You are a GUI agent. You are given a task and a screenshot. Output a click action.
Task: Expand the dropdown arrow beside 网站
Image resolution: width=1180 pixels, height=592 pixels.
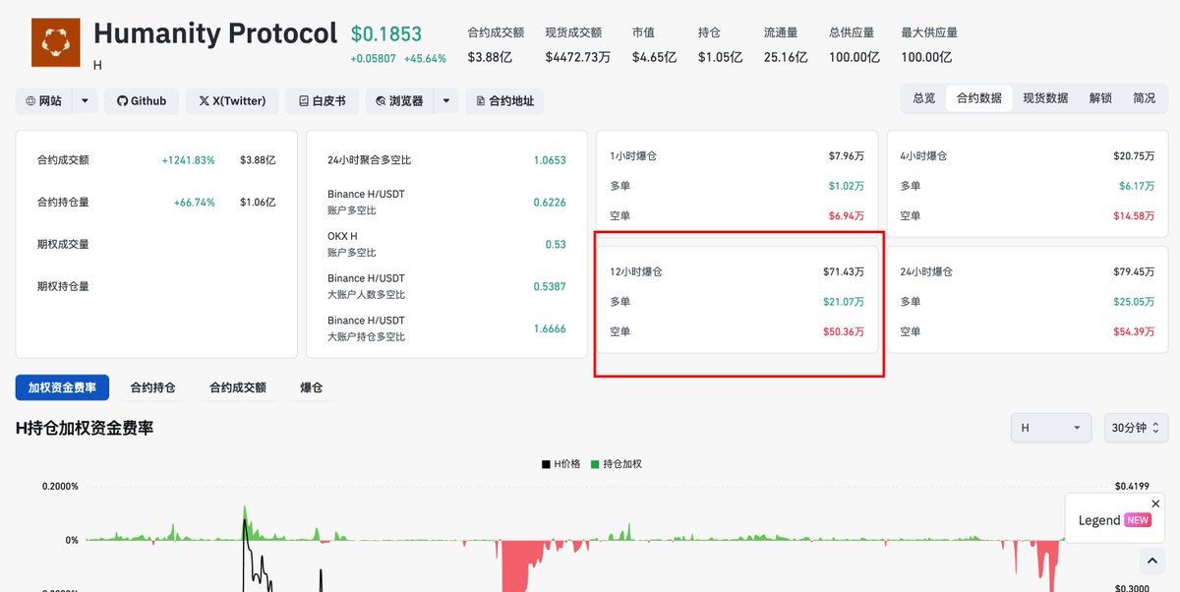click(x=85, y=100)
